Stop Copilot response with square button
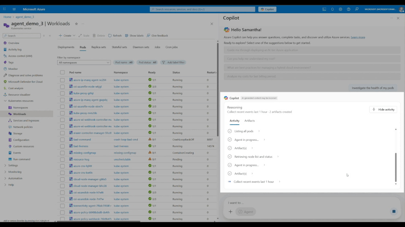 click(x=394, y=211)
